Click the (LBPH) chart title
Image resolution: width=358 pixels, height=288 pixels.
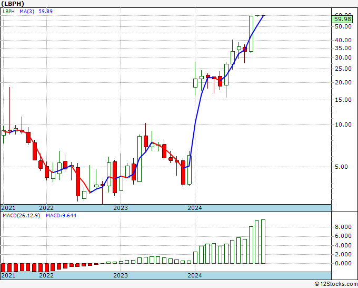click(12, 4)
